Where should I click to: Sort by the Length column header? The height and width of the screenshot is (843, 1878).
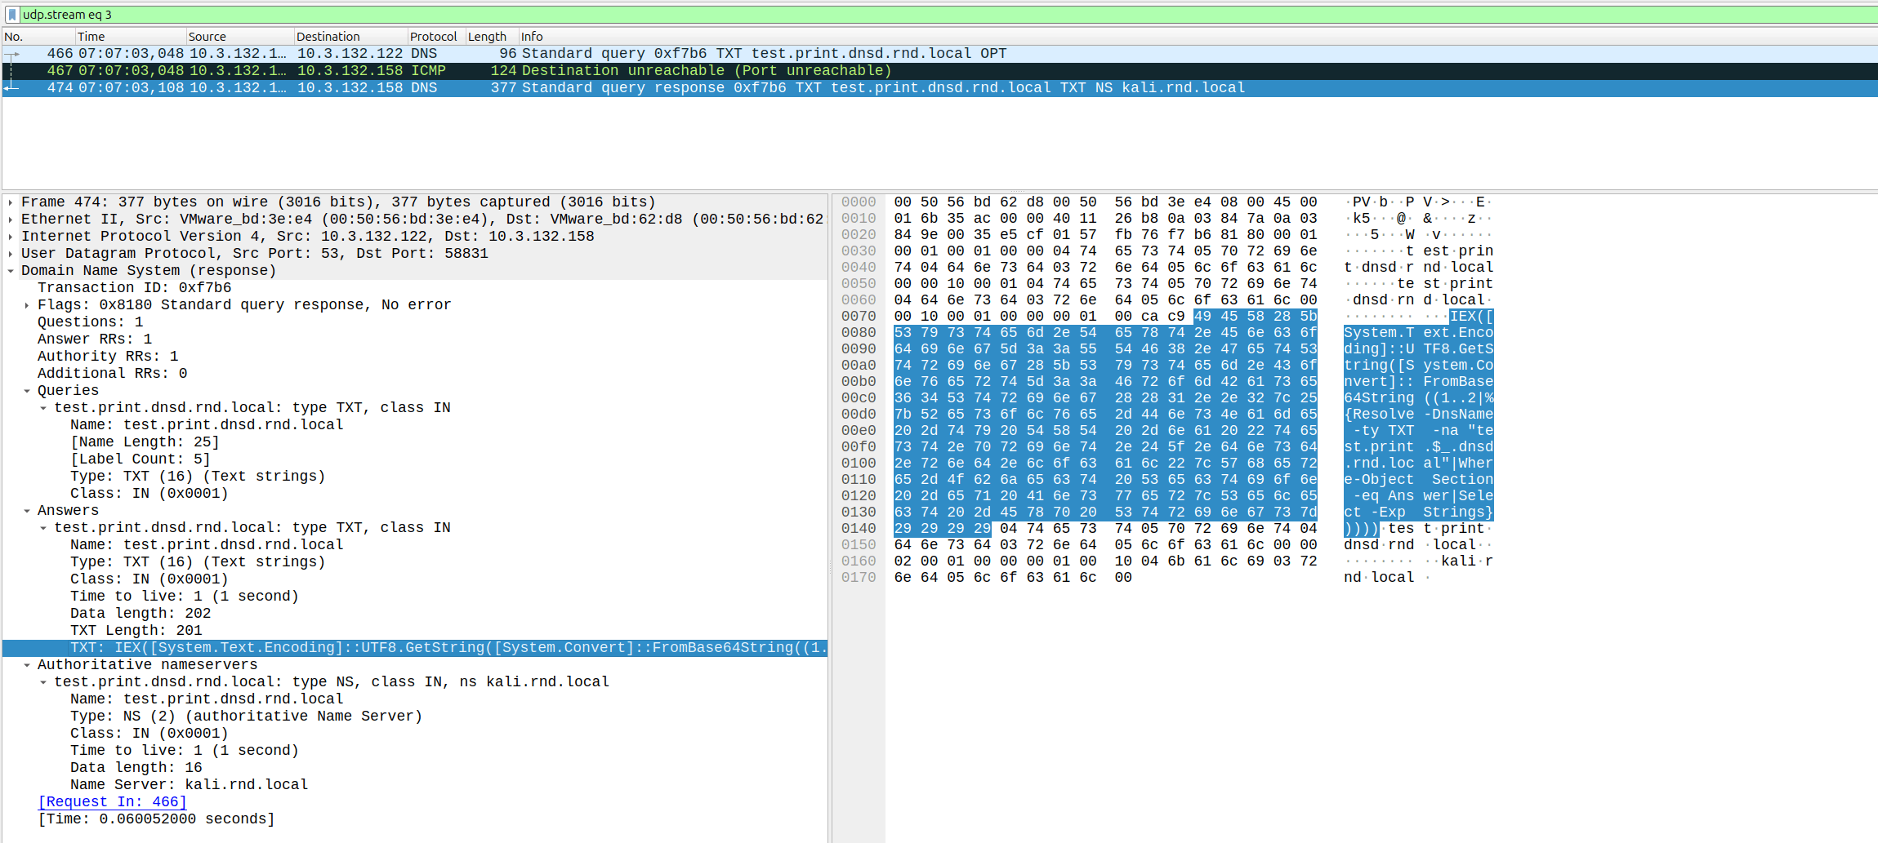pos(492,37)
